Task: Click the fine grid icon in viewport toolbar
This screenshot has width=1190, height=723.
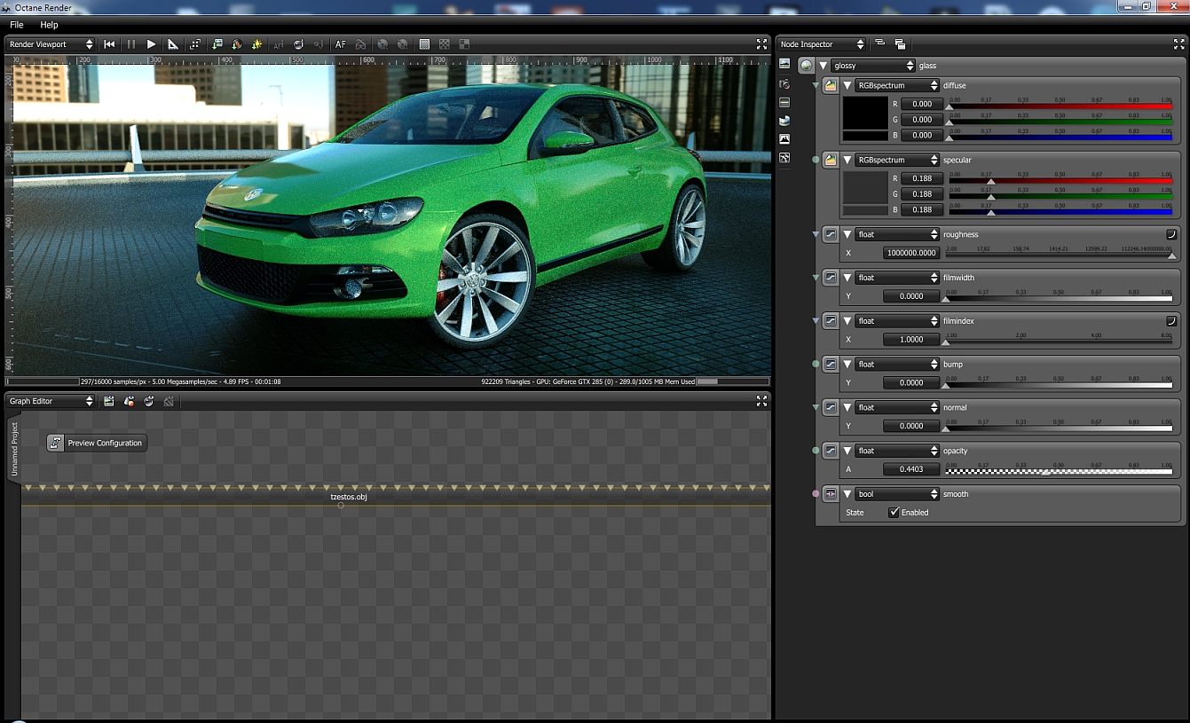Action: pos(424,44)
